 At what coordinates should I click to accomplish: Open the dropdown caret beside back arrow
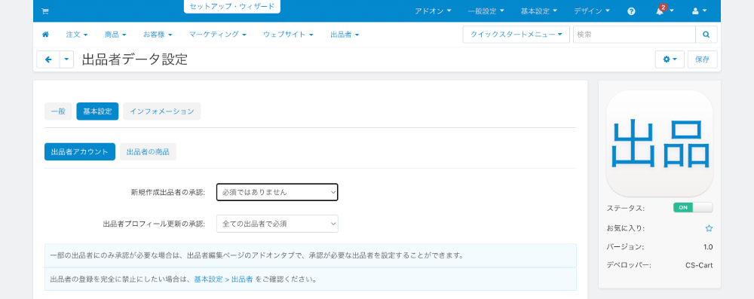click(x=66, y=59)
